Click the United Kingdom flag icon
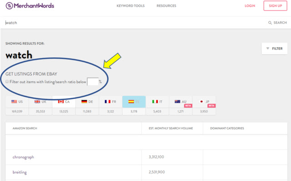 (37, 101)
